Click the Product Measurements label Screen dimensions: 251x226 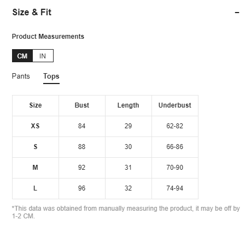point(48,37)
